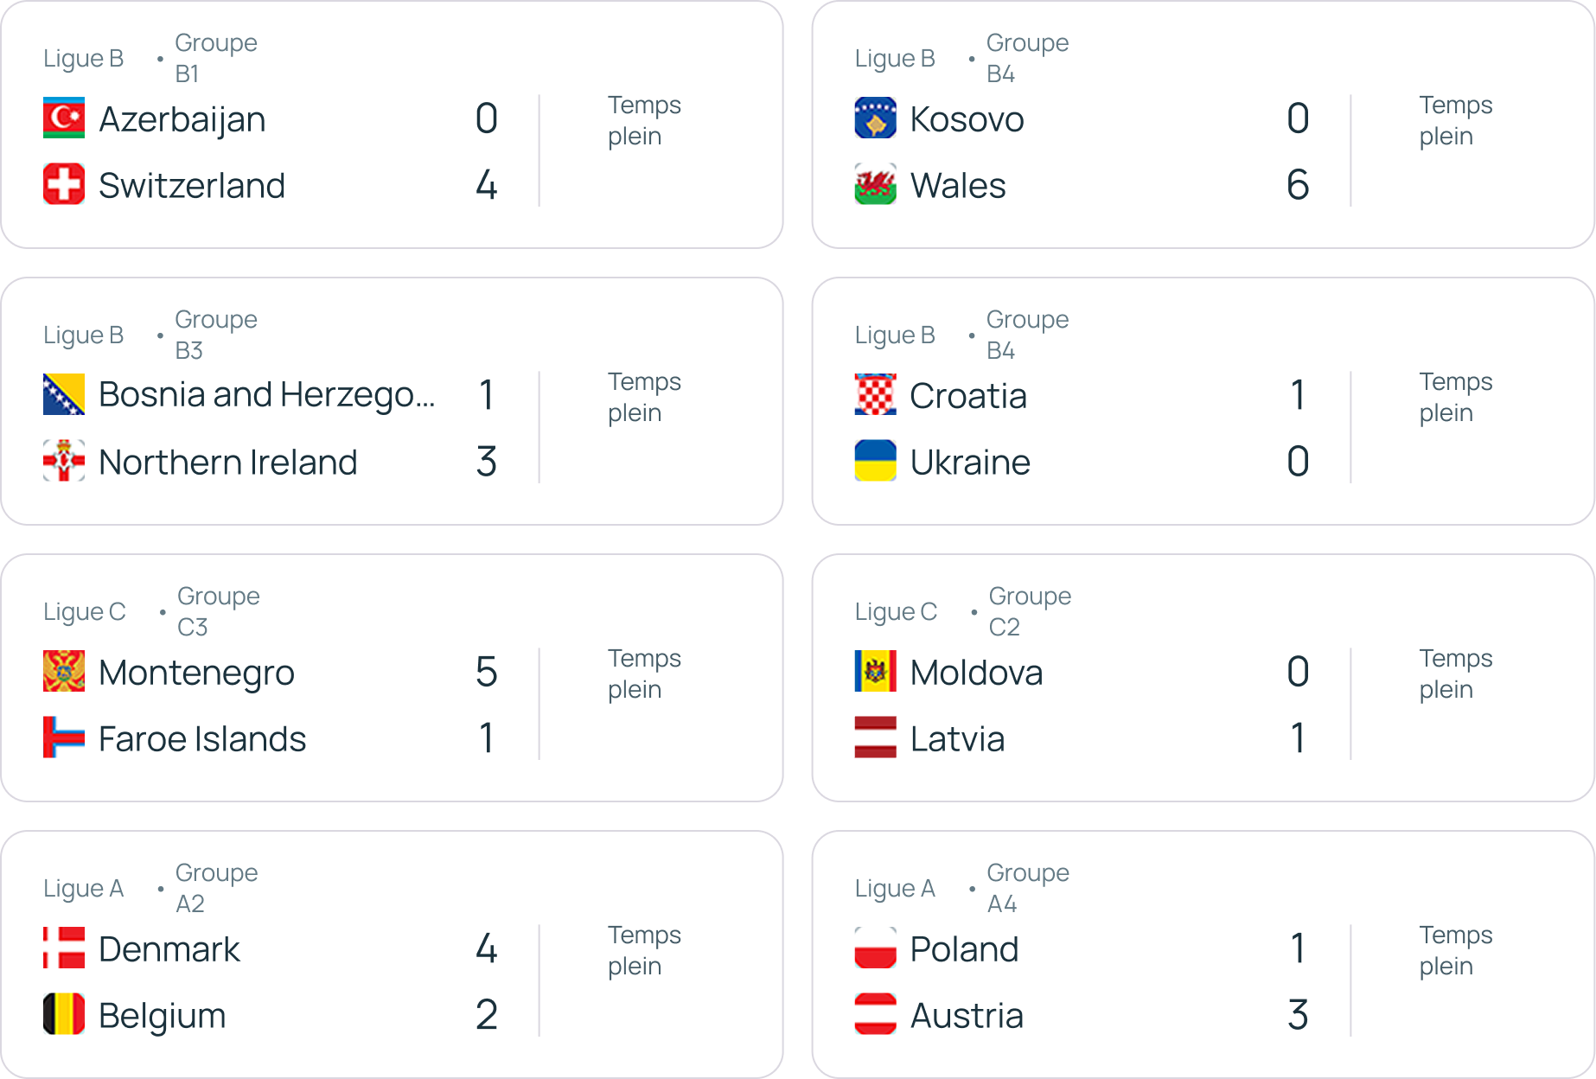The width and height of the screenshot is (1596, 1079).
Task: Select Groupe C2 label in Moldova match
Action: coord(1030,611)
